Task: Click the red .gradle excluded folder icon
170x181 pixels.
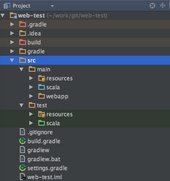Action: tap(23, 24)
